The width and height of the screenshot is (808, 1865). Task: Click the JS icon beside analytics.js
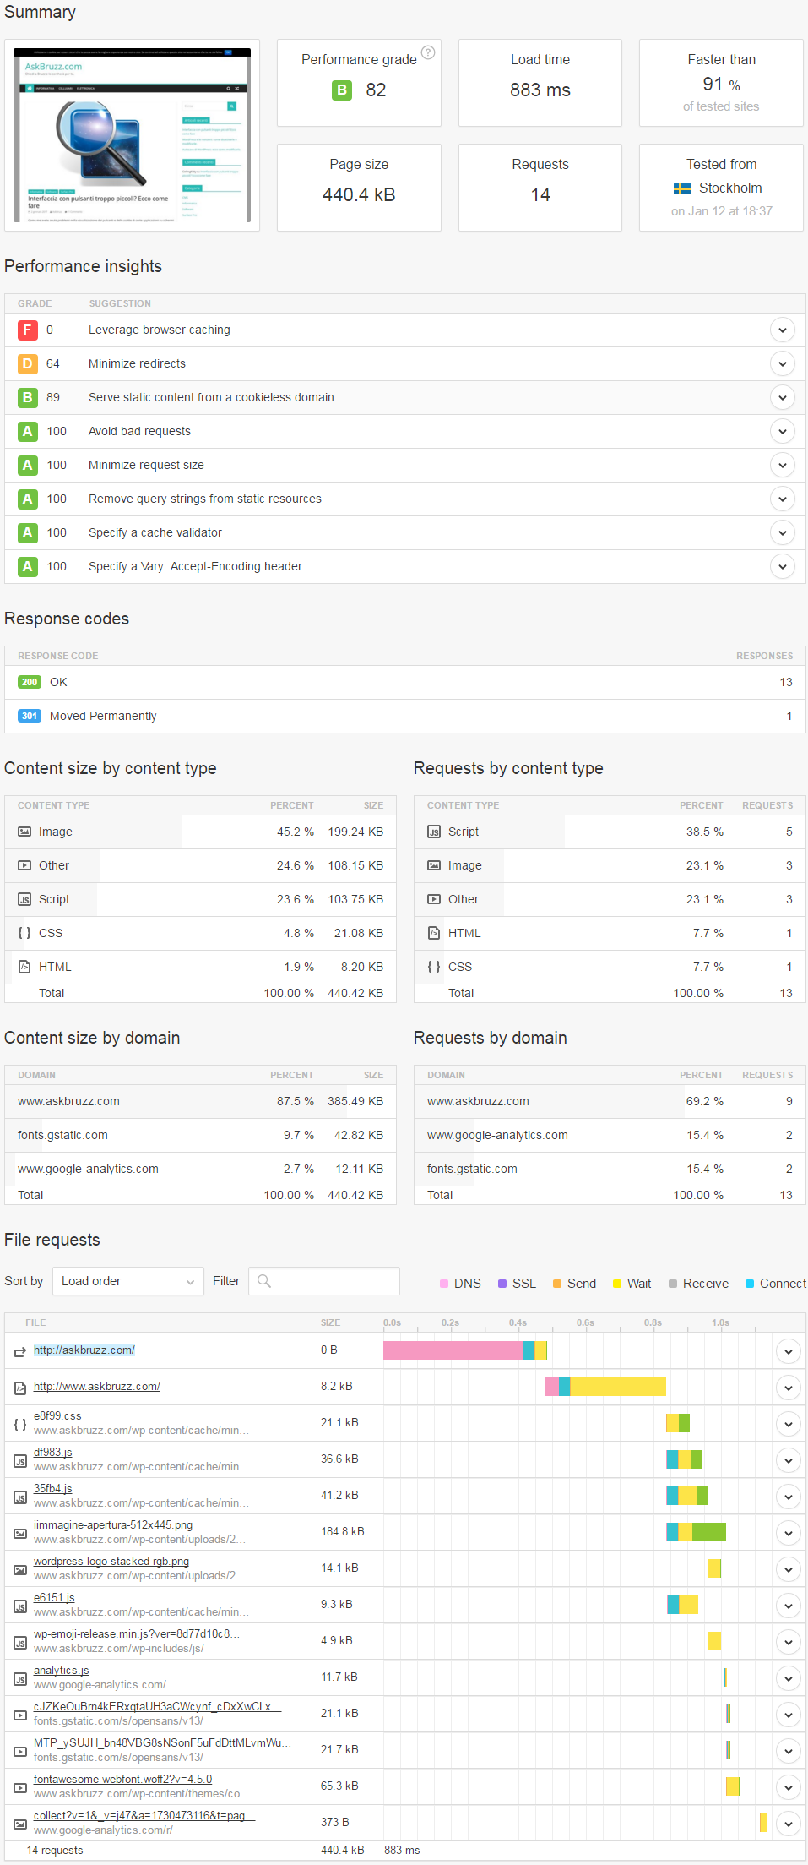(20, 1678)
